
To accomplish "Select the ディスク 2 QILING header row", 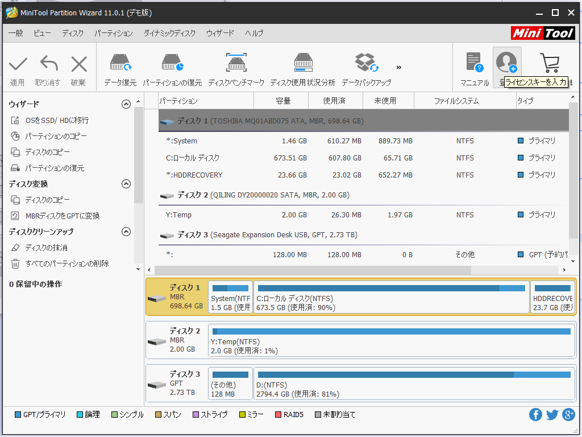I will [x=363, y=195].
